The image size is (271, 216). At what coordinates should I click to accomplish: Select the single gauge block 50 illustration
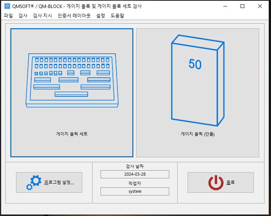[x=198, y=80]
